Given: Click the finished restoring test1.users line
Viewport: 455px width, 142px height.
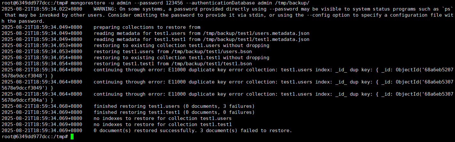Looking at the screenshot, I should coord(174,106).
